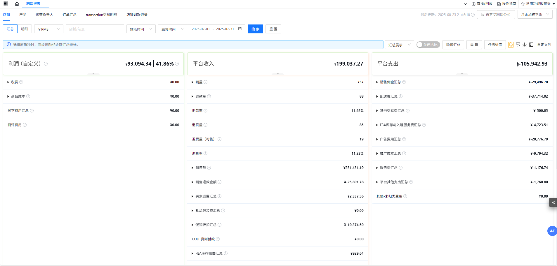Image resolution: width=557 pixels, height=266 pixels.
Task: Click the blue 搜索 button
Action: pyautogui.click(x=255, y=29)
